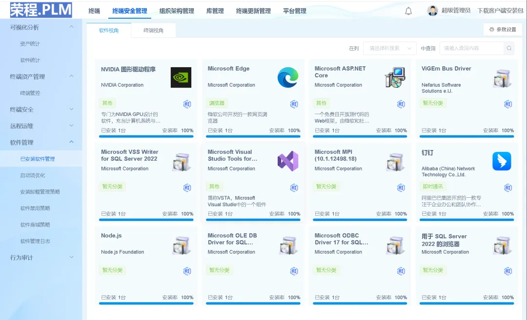Collapse the 可视化分析 sidebar section

[x=71, y=27]
